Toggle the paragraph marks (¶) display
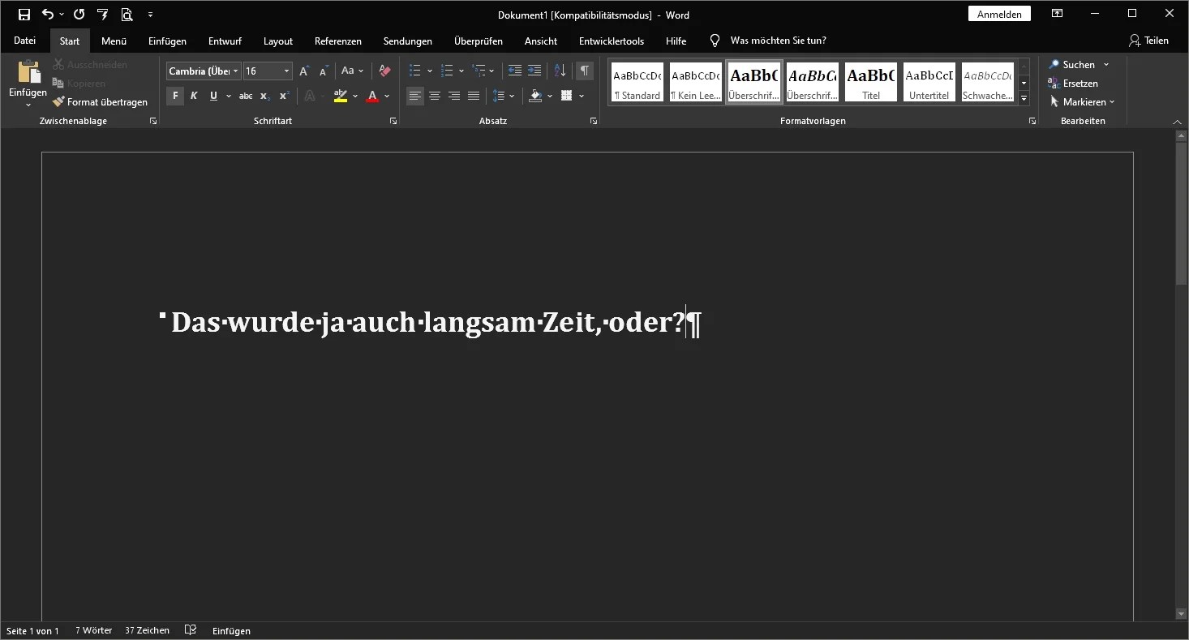Viewport: 1189px width, 640px height. point(585,71)
